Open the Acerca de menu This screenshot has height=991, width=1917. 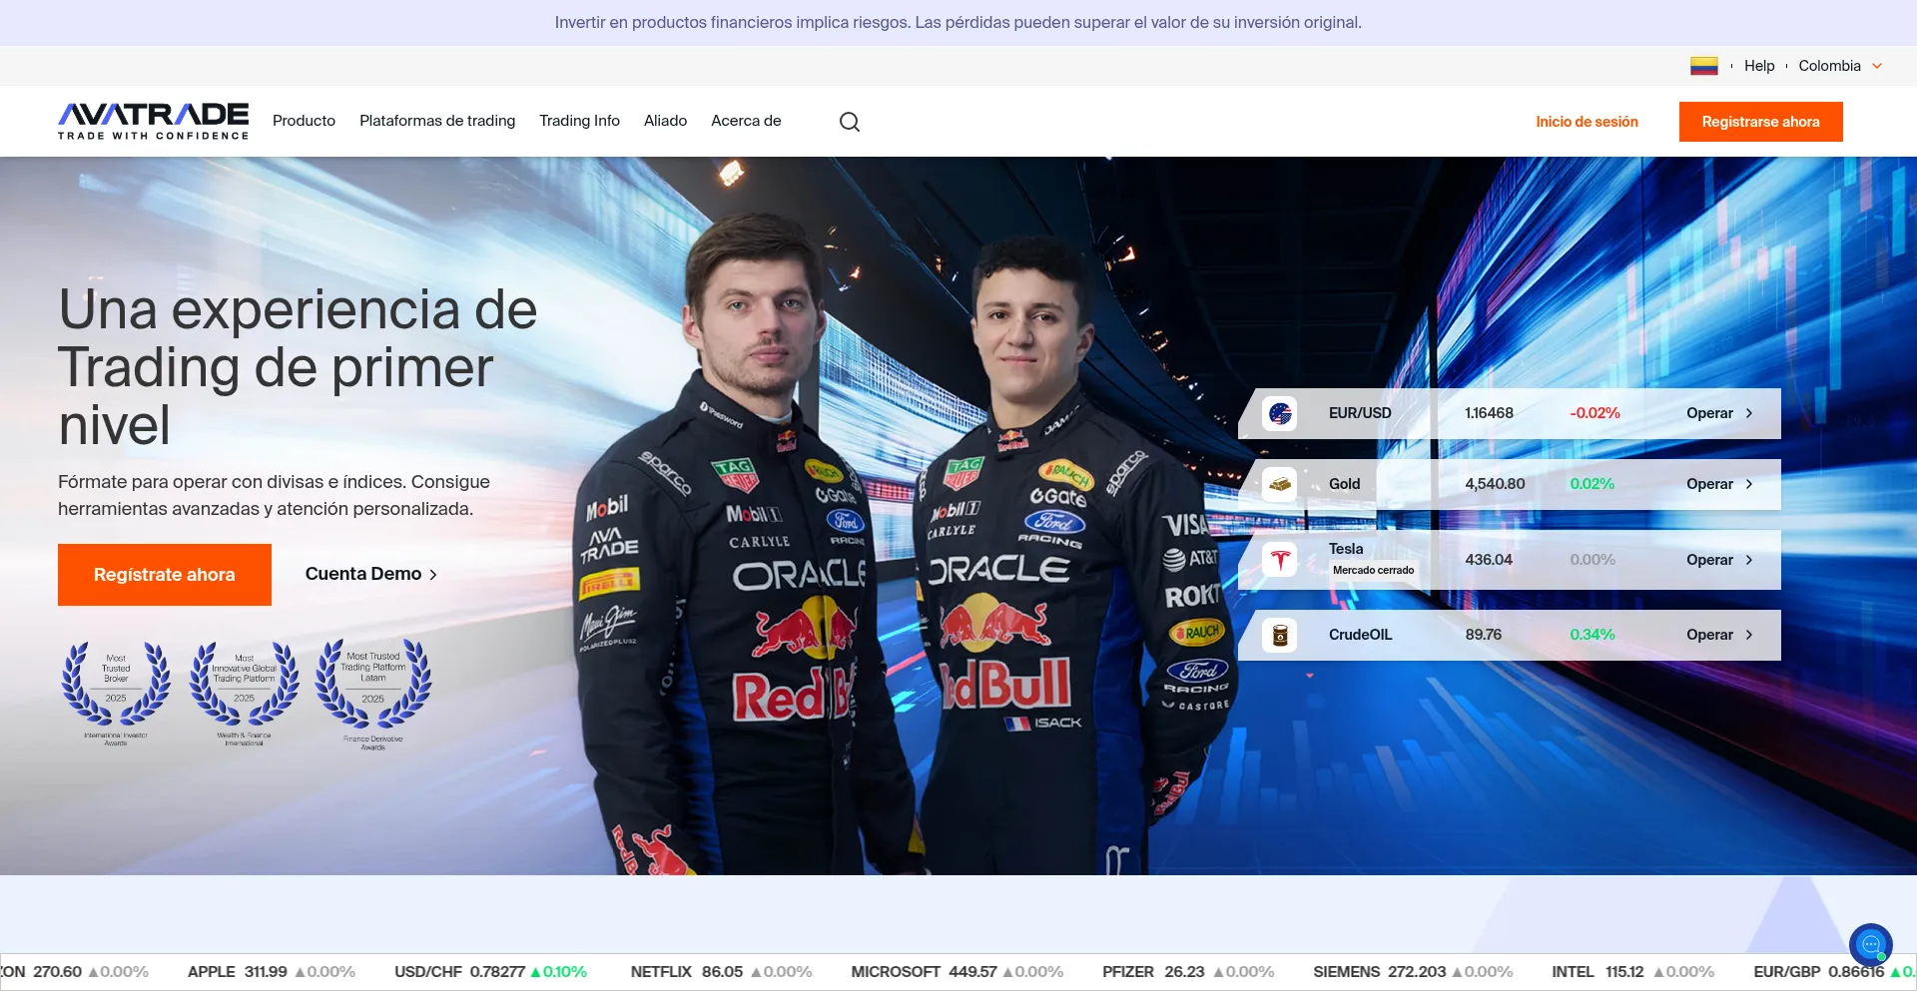(746, 121)
